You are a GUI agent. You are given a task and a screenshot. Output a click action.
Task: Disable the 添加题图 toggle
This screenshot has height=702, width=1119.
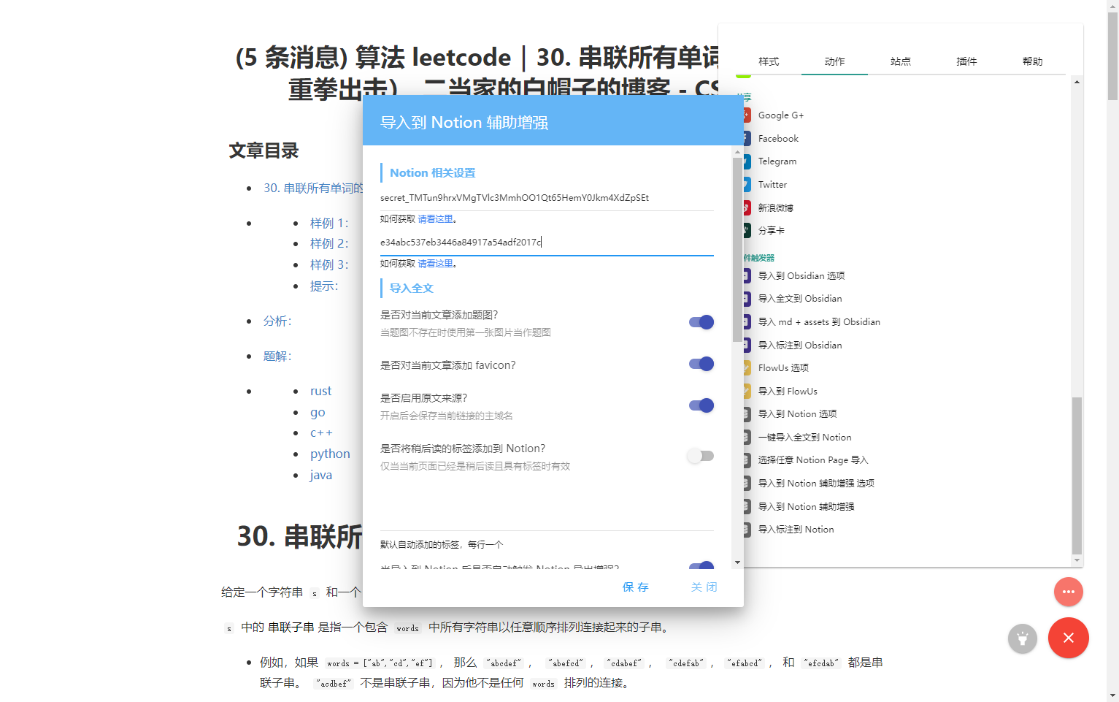701,322
